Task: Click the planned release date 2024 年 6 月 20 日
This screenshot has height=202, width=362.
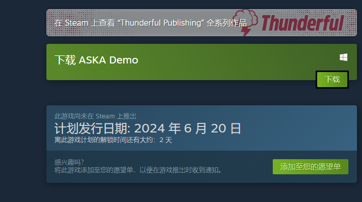Action: coord(188,128)
